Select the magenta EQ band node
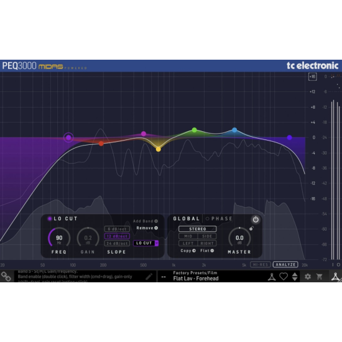Screen dimensions: 342x342 [x=144, y=134]
